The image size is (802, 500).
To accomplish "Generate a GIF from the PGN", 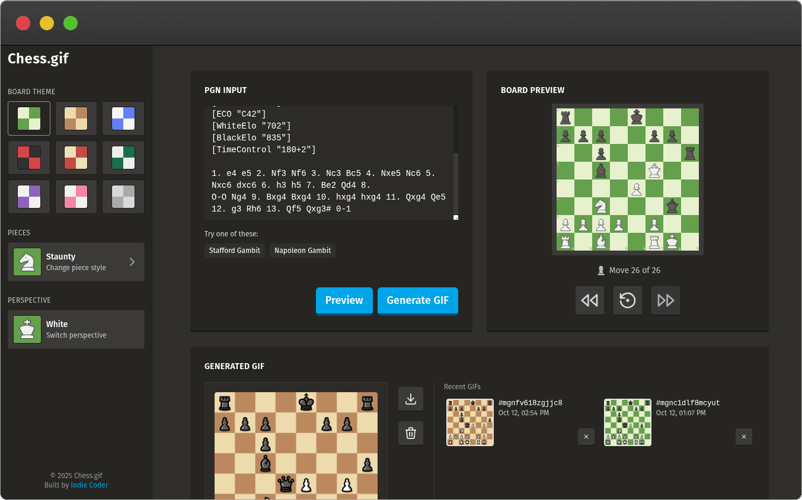I will (x=417, y=301).
